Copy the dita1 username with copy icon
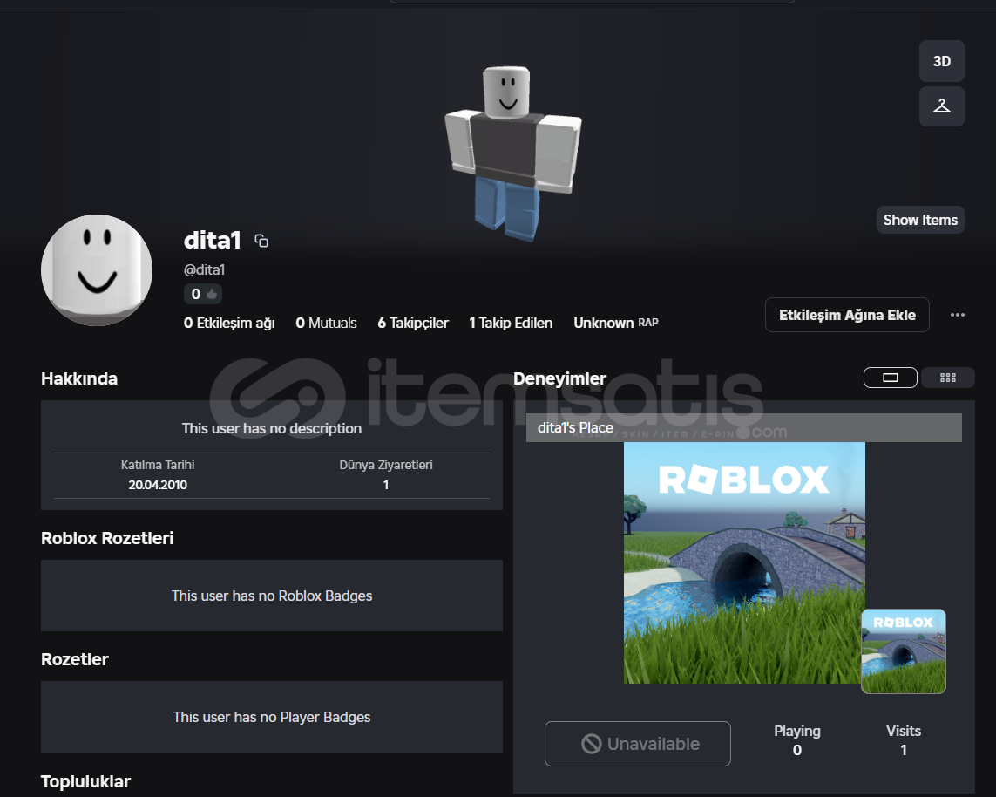The image size is (996, 797). (261, 241)
